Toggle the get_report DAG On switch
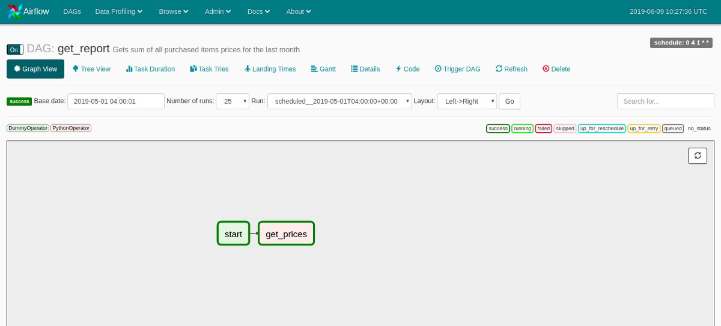This screenshot has height=326, width=721. point(15,49)
